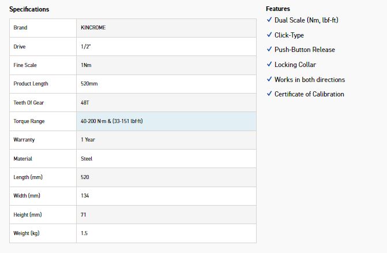The height and width of the screenshot is (253, 387).
Task: Click the Width (mm) row label
Action: [x=27, y=196]
